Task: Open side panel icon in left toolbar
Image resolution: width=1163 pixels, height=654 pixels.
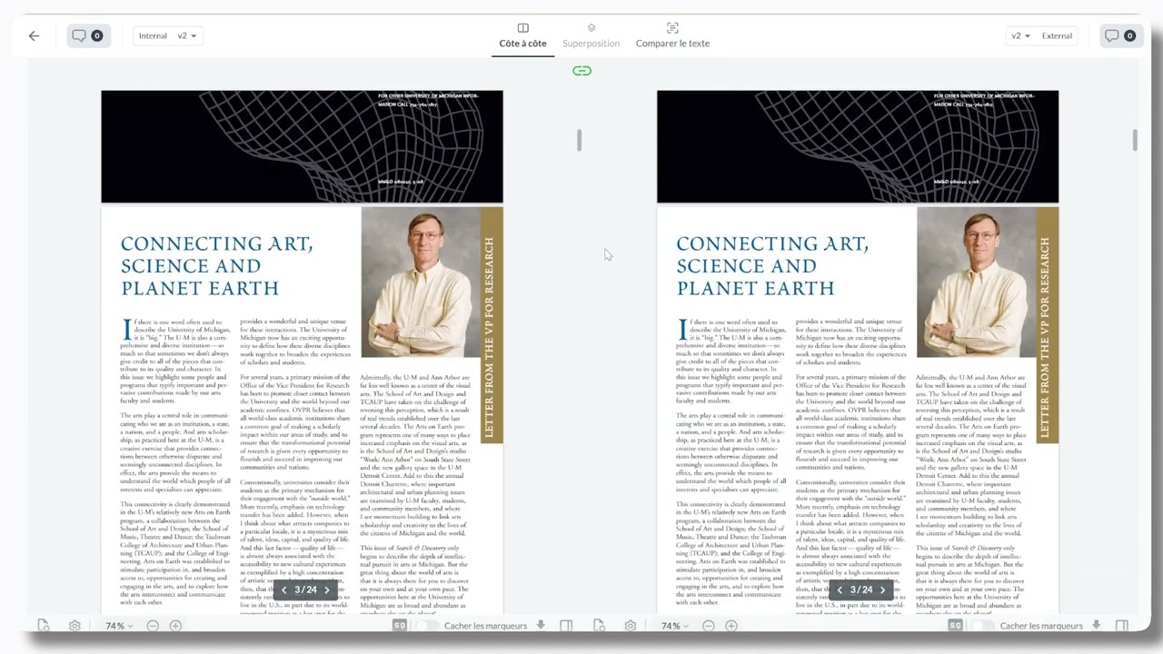Action: tap(566, 626)
